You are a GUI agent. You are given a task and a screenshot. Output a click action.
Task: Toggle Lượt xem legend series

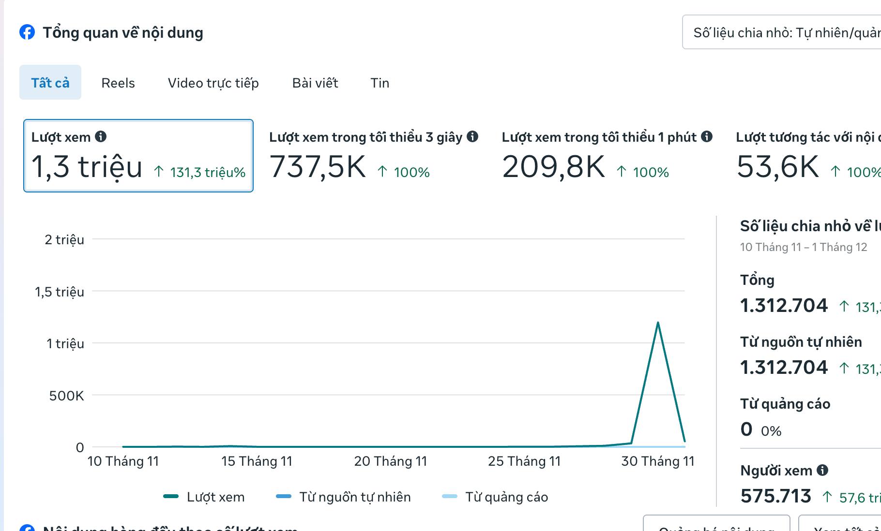click(x=204, y=497)
